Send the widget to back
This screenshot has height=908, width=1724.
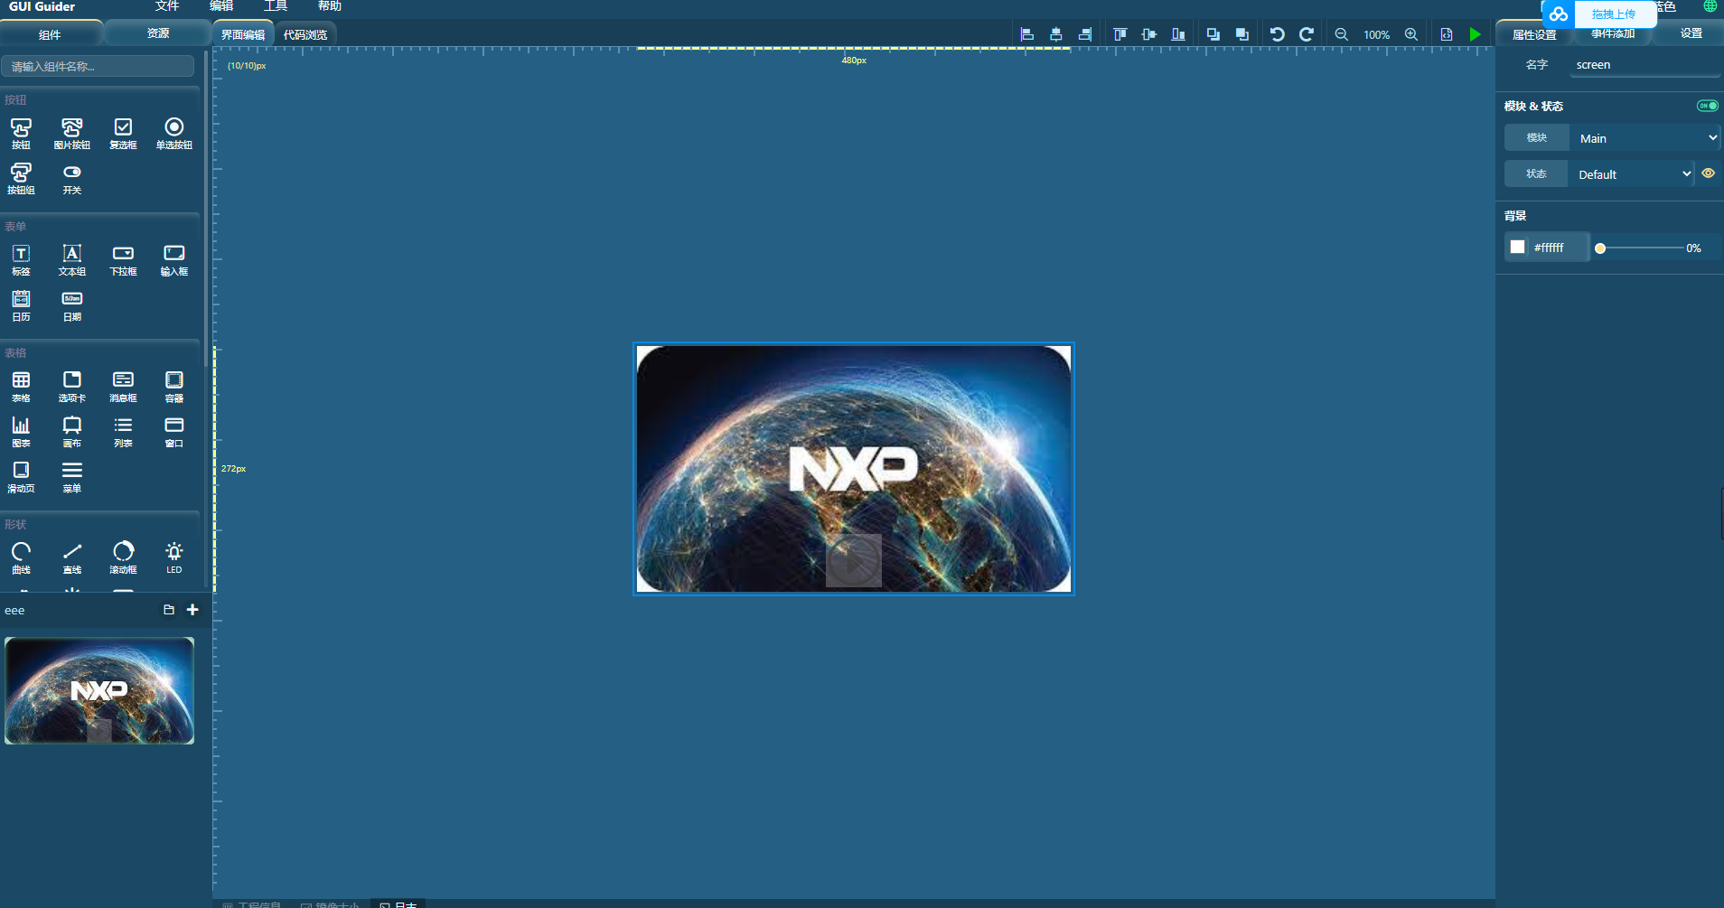point(1242,34)
